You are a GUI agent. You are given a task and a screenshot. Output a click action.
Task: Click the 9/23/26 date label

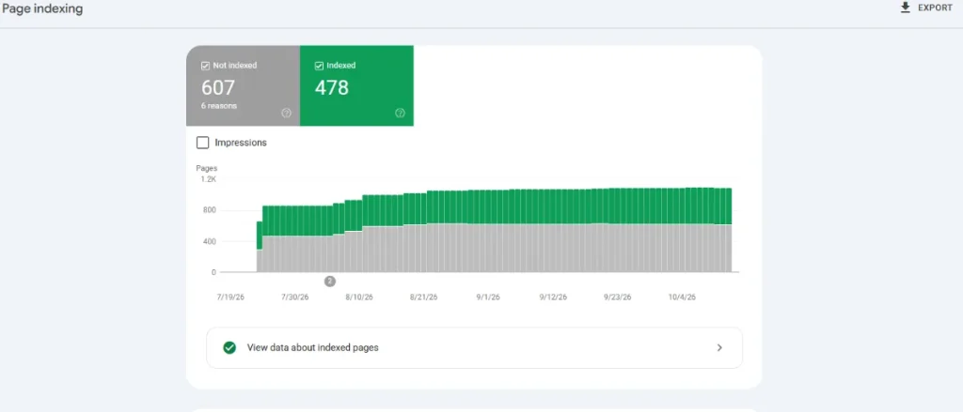pos(618,298)
